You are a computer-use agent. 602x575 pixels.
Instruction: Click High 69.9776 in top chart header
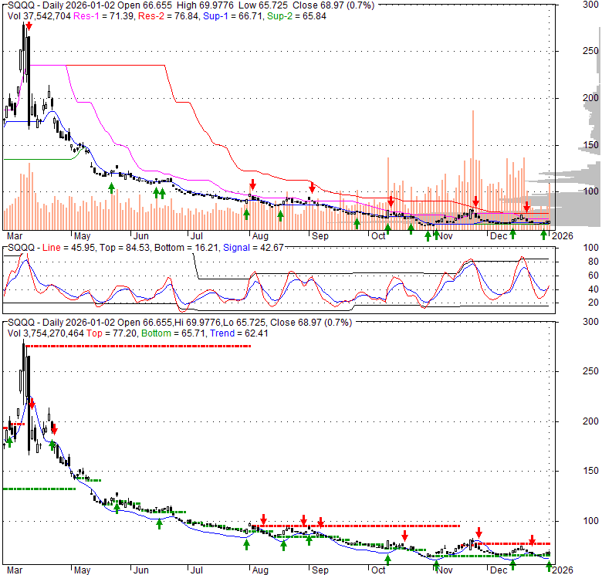[205, 5]
